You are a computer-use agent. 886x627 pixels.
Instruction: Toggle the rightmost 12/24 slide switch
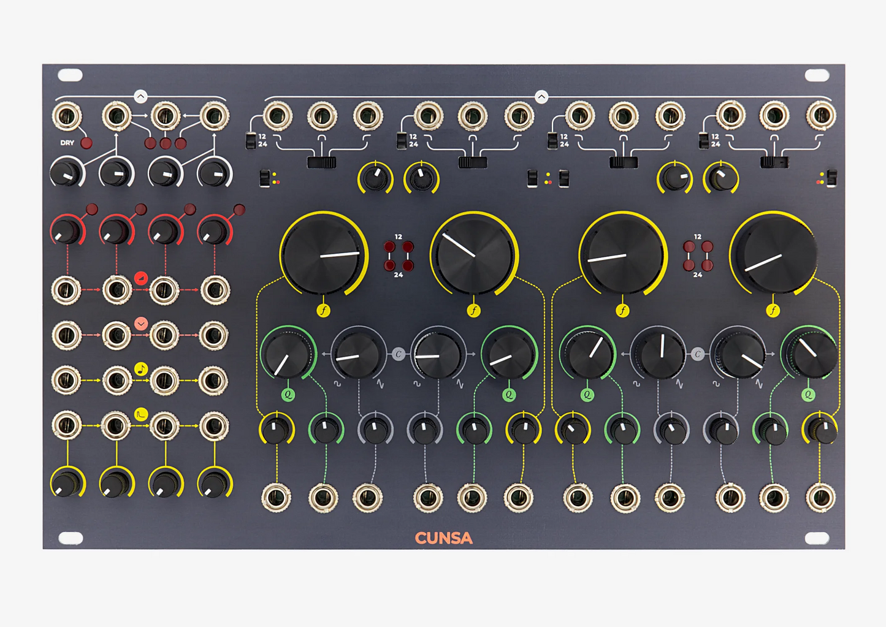pyautogui.click(x=704, y=140)
